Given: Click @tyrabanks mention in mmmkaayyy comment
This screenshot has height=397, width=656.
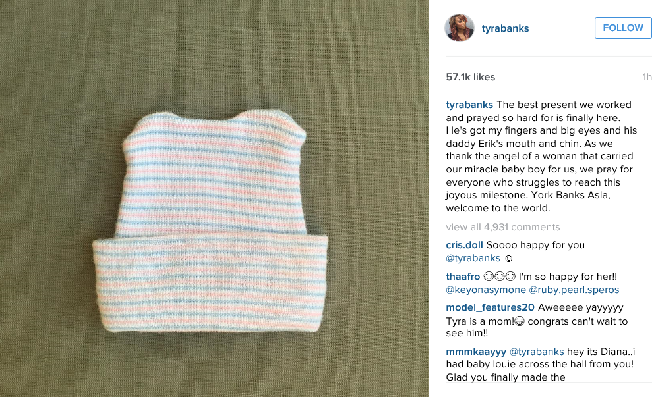Looking at the screenshot, I should point(537,352).
